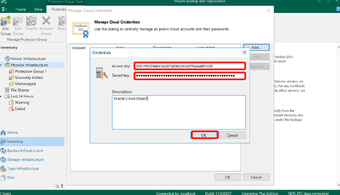Screen dimensions: 340x195
Task: Select the Failed item
Action: click(20, 109)
